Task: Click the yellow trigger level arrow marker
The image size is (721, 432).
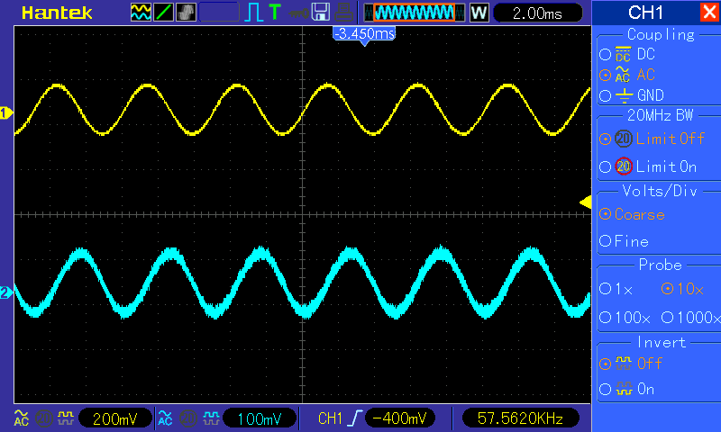Action: point(585,202)
